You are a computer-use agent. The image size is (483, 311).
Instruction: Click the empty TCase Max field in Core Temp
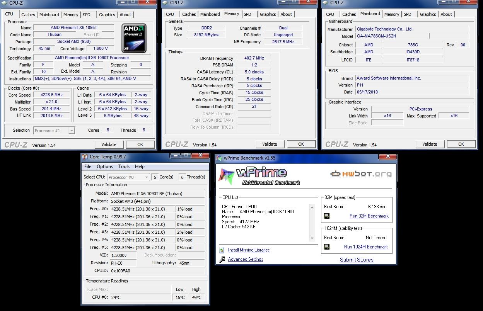(140, 289)
